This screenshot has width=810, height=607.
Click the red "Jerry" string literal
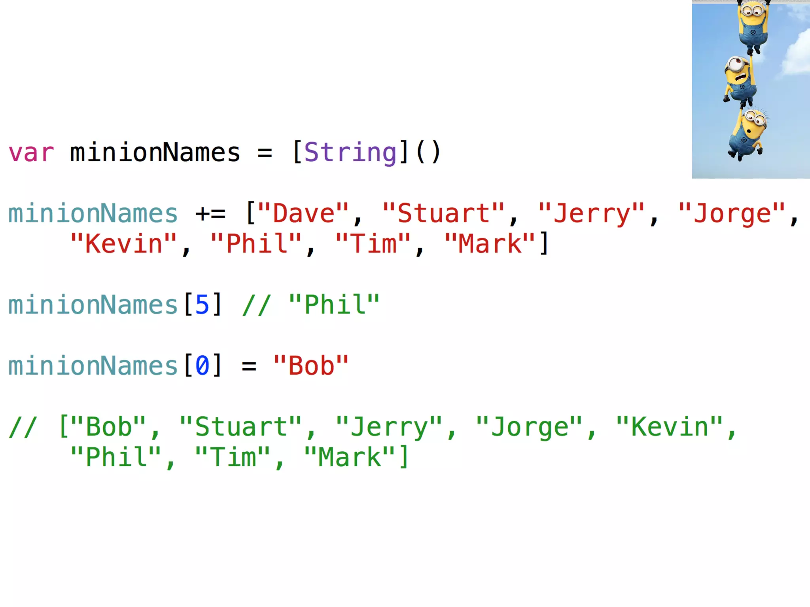[592, 213]
